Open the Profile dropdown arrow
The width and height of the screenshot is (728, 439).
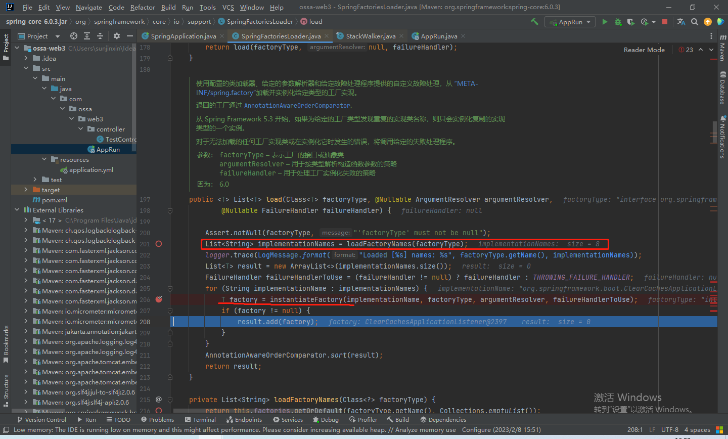tap(653, 22)
